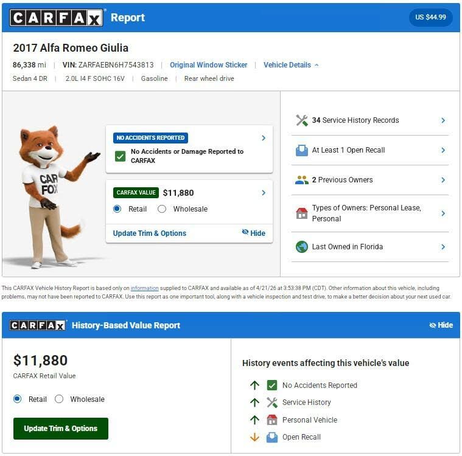The image size is (462, 456).
Task: Click the US $44.99 price button
Action: tap(430, 18)
